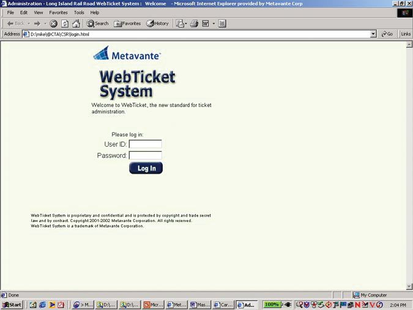Click the scrollbar up arrow
413x310 pixels.
pos(409,45)
